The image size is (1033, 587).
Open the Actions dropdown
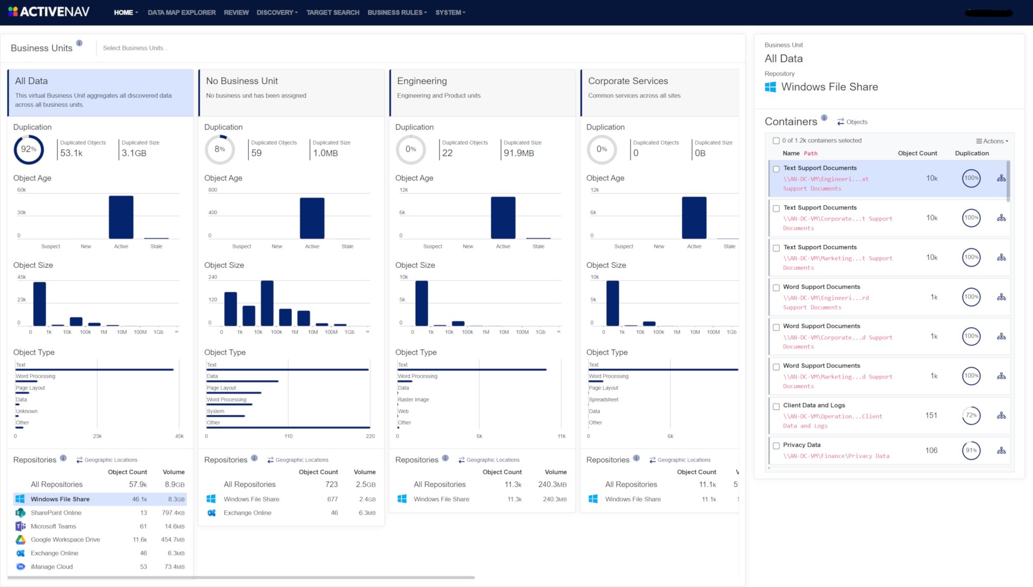click(991, 140)
